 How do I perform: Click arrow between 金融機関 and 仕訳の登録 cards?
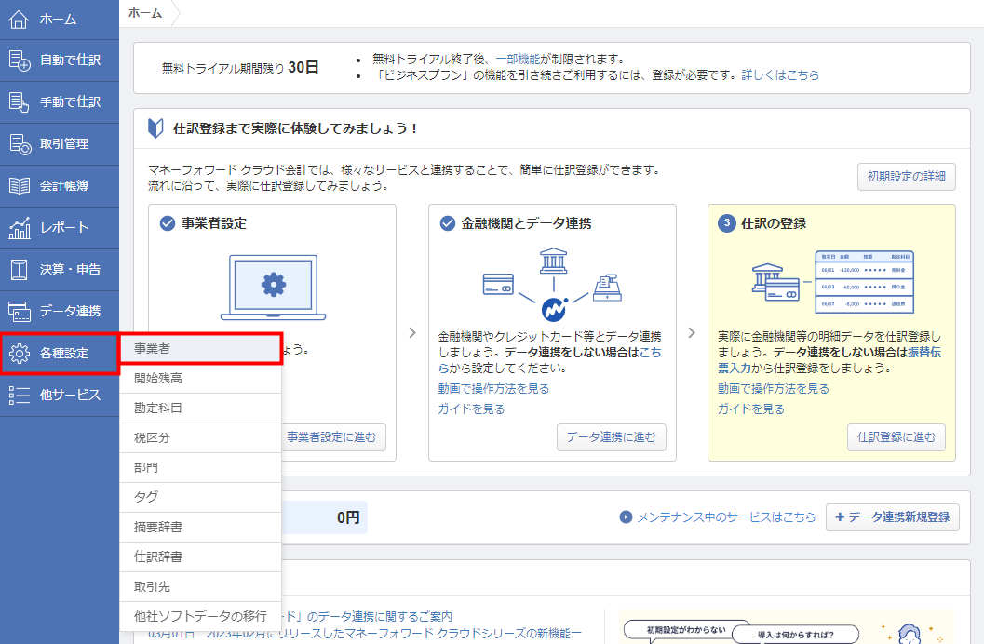tap(692, 332)
